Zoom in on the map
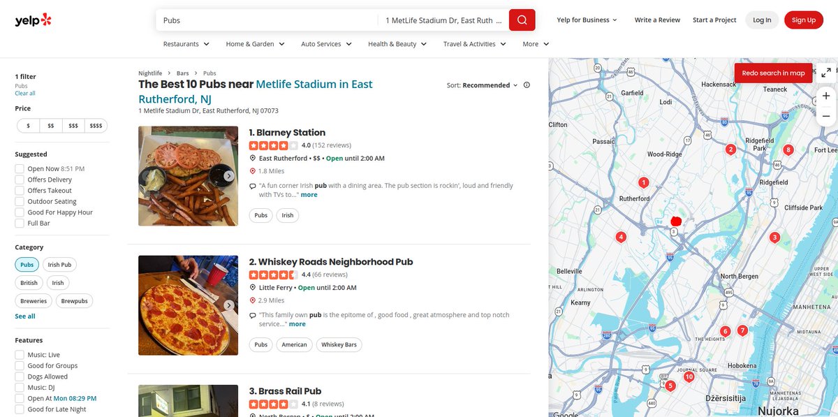838x417 pixels. point(826,96)
